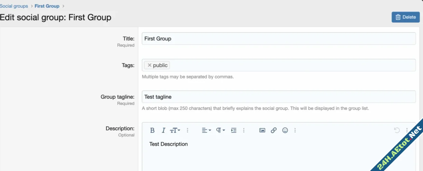This screenshot has width=423, height=171.
Task: Click the insert link icon
Action: 273,130
